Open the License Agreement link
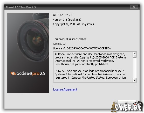Screen dimensions: 144x113 pos(65,89)
